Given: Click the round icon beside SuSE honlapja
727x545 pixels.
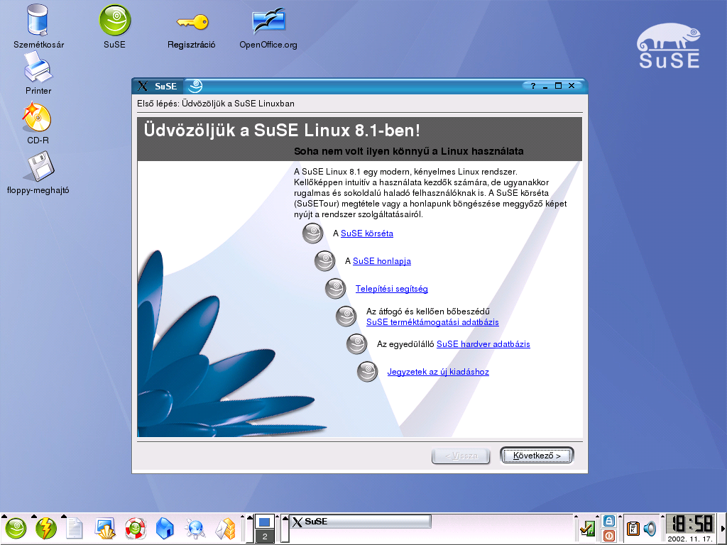Looking at the screenshot, I should pyautogui.click(x=325, y=261).
